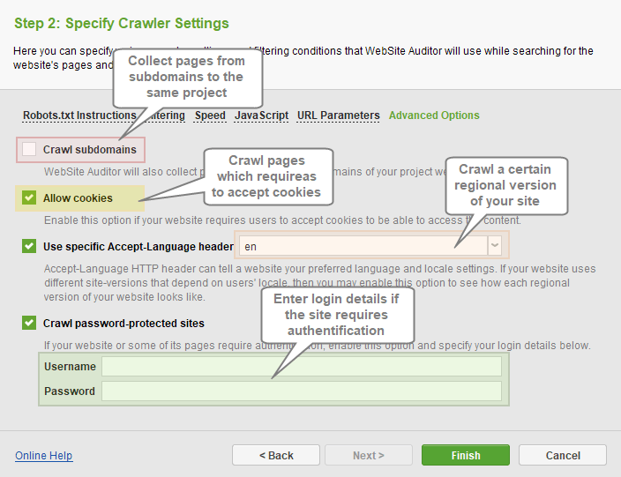Go to the URL Parameters tab
This screenshot has height=477, width=621.
click(x=338, y=116)
